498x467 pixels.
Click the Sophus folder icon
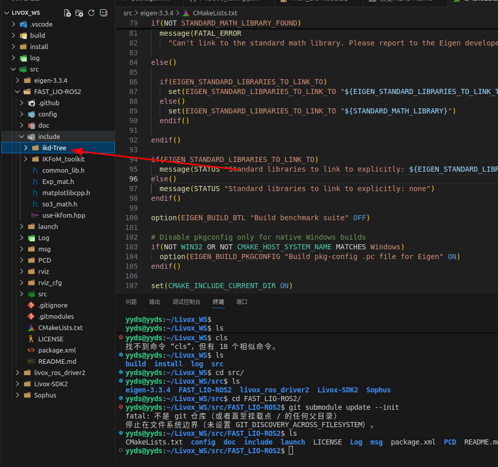pos(28,395)
